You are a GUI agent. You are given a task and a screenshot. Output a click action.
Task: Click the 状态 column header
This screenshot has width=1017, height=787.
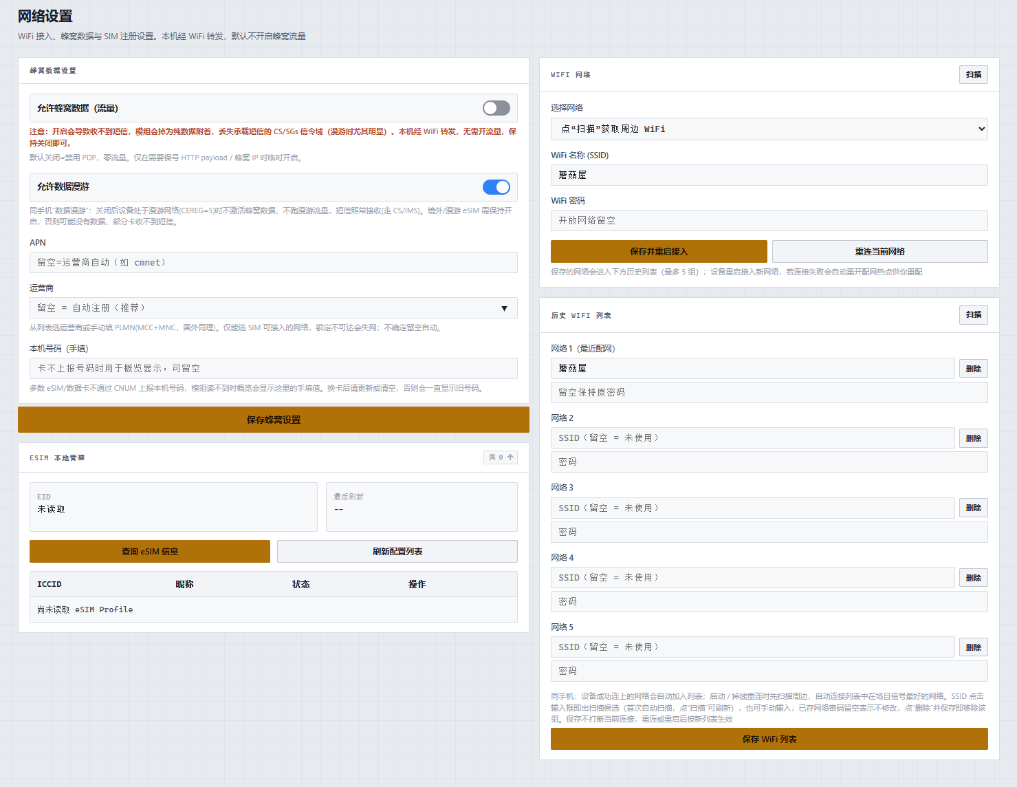(301, 584)
